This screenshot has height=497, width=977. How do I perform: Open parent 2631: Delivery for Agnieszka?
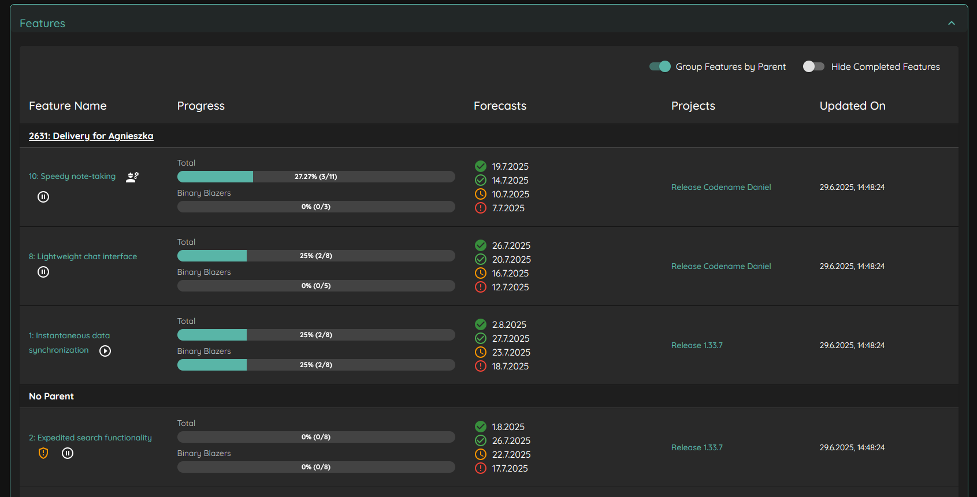(91, 136)
